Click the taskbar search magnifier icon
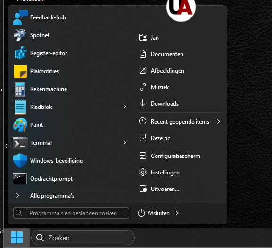The height and width of the screenshot is (248, 272). pyautogui.click(x=40, y=238)
